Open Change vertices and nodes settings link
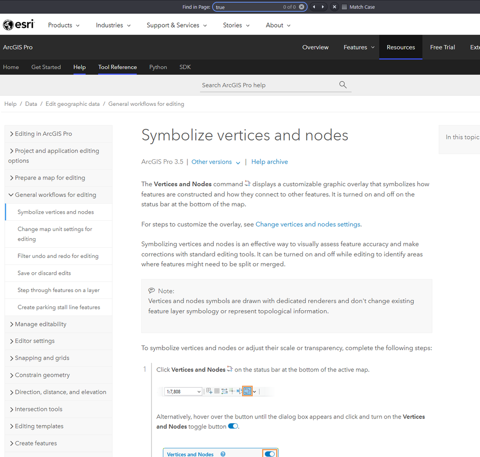Viewport: 480px width, 457px height. click(308, 224)
